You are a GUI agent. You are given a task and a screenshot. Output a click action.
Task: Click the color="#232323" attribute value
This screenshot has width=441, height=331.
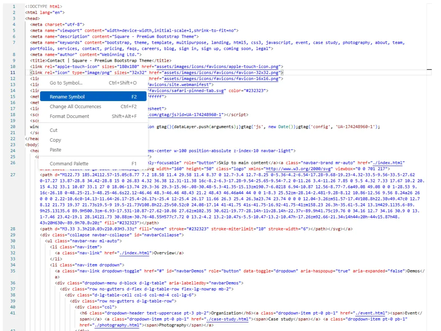pos(247,91)
